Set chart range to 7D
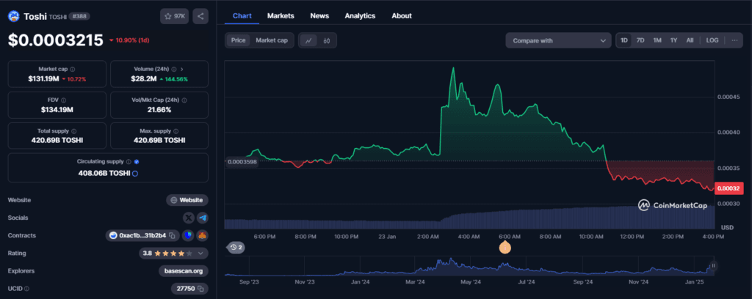This screenshot has height=299, width=752. pyautogui.click(x=640, y=40)
